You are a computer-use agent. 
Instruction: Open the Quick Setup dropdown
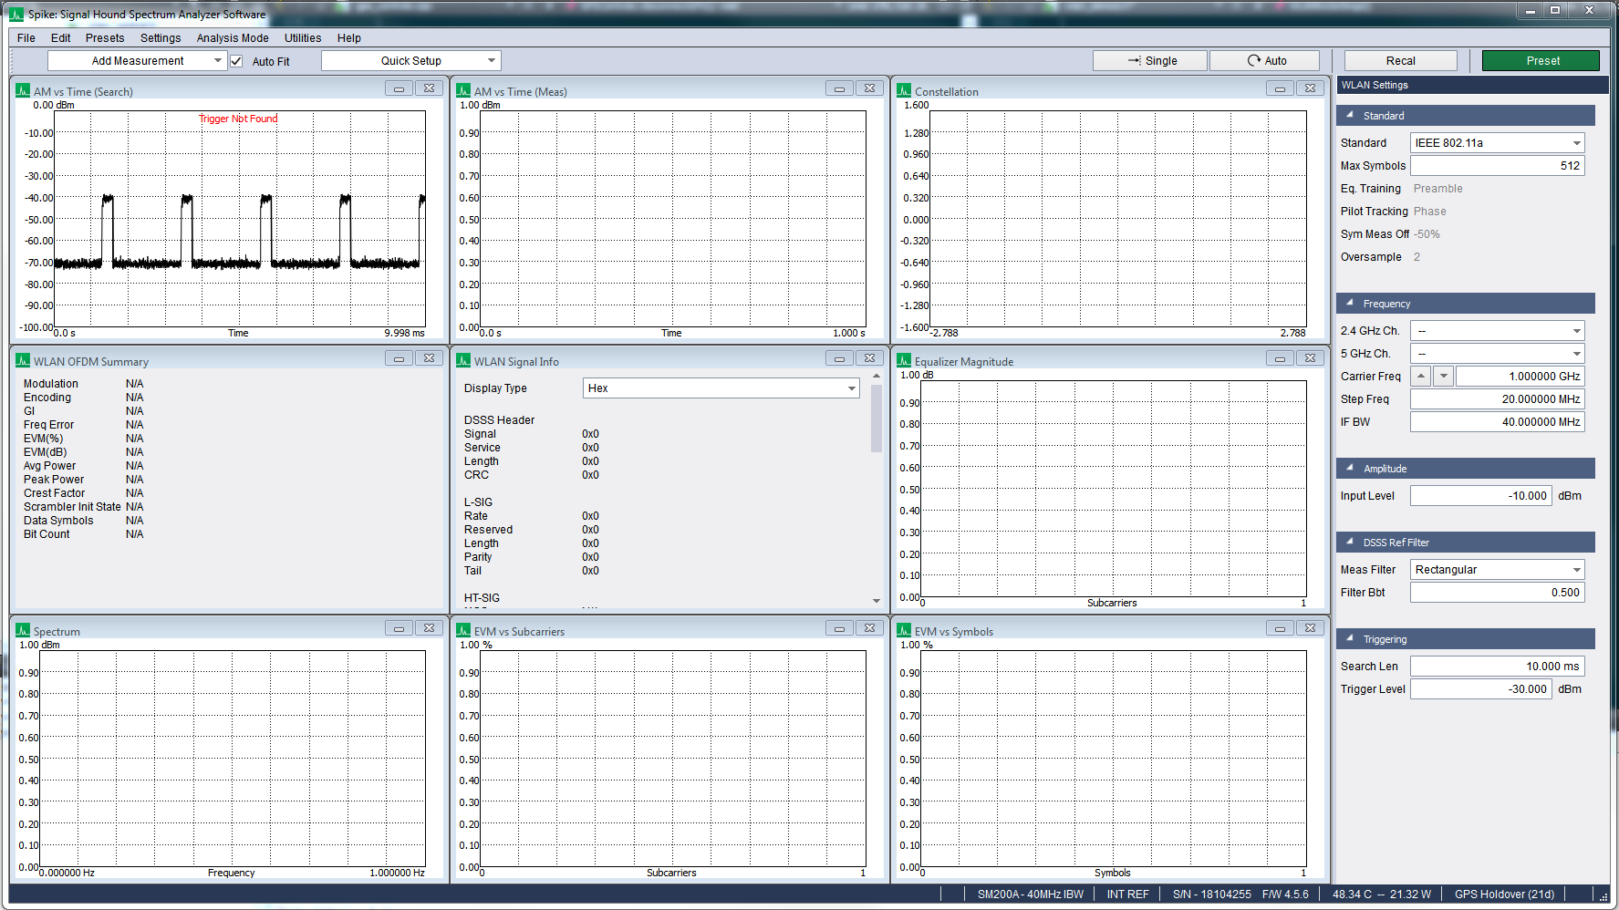point(411,61)
